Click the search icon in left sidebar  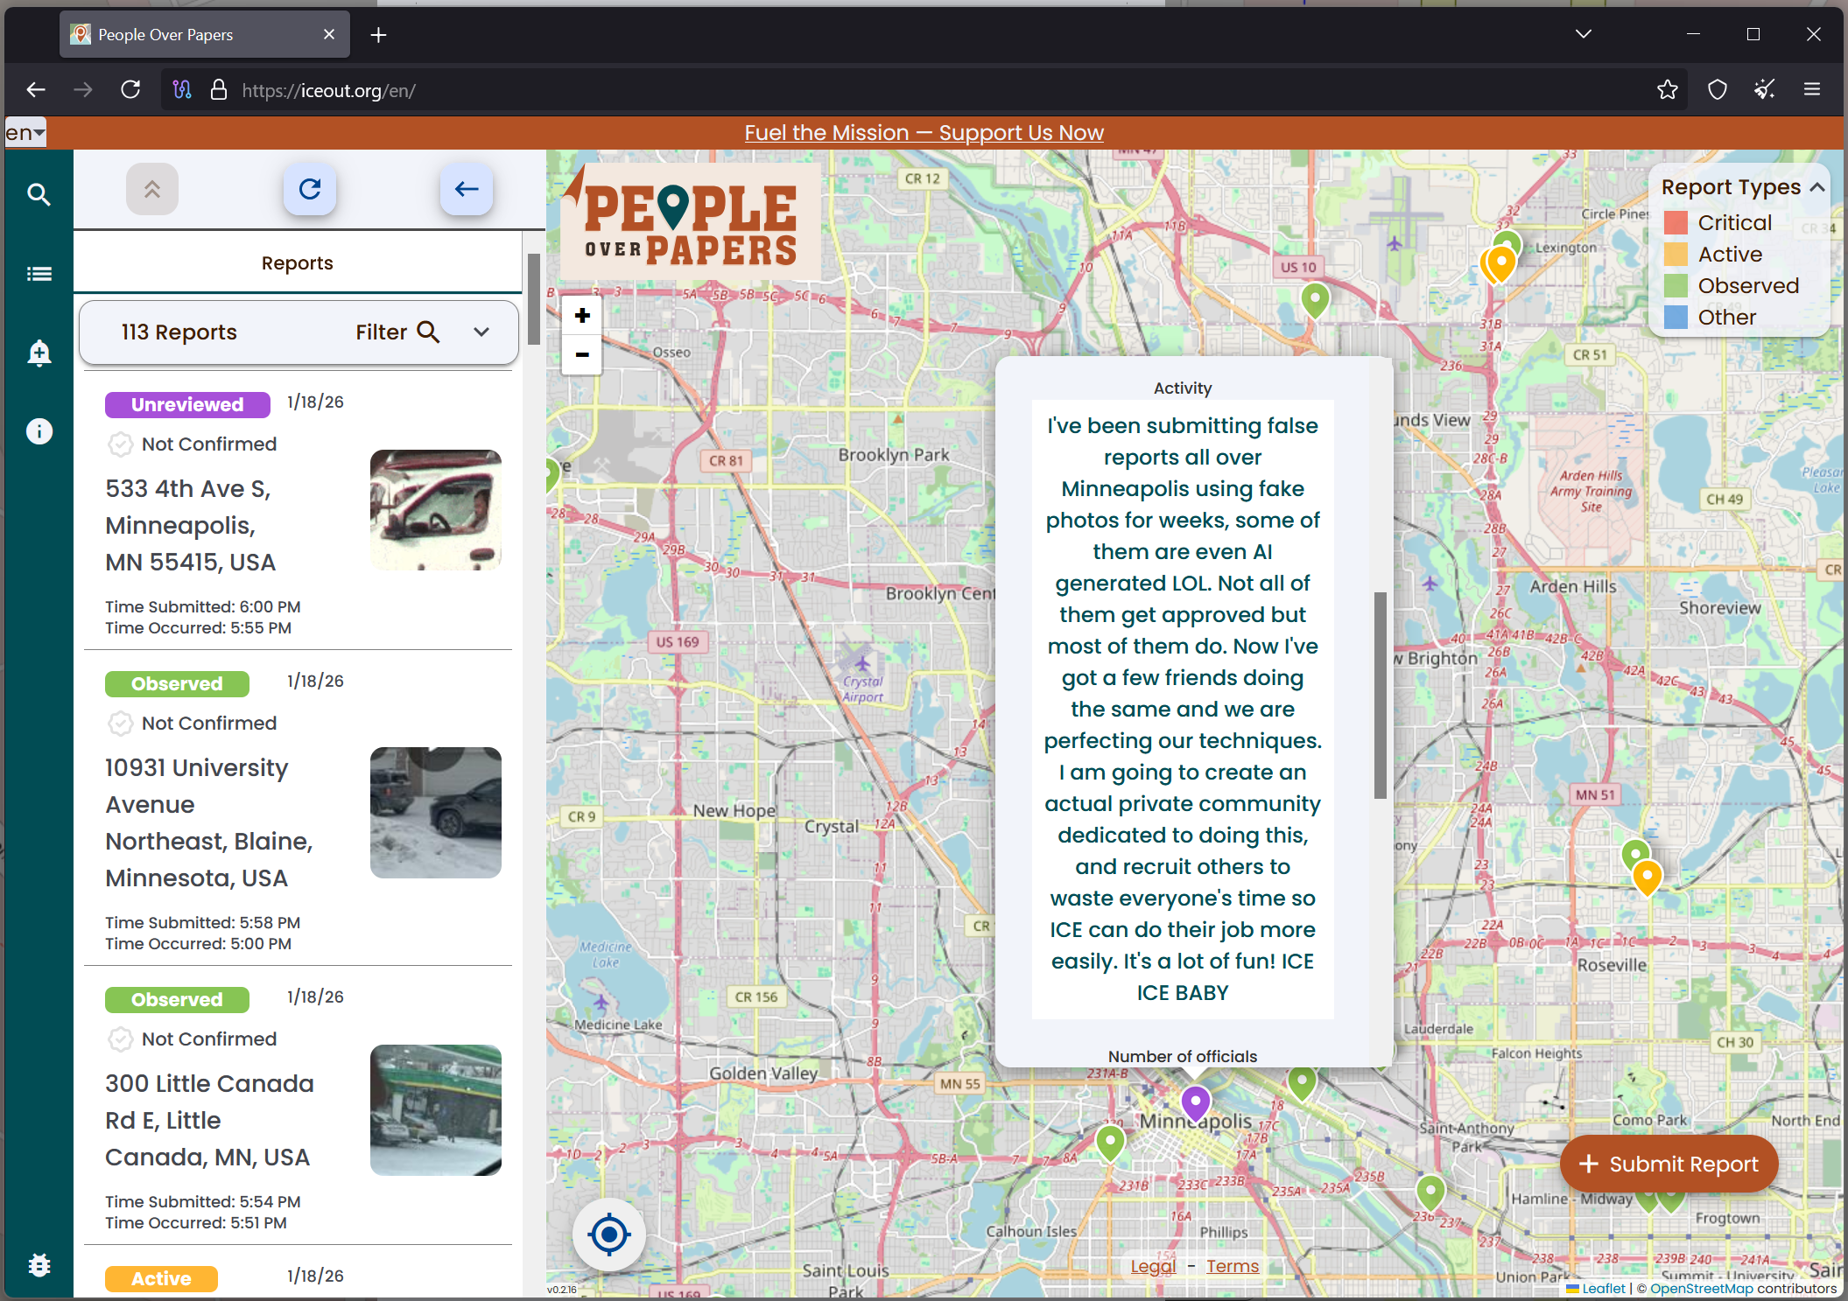coord(39,194)
